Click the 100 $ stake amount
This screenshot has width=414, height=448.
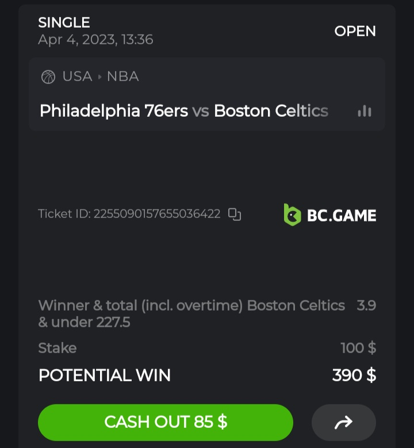coord(358,348)
